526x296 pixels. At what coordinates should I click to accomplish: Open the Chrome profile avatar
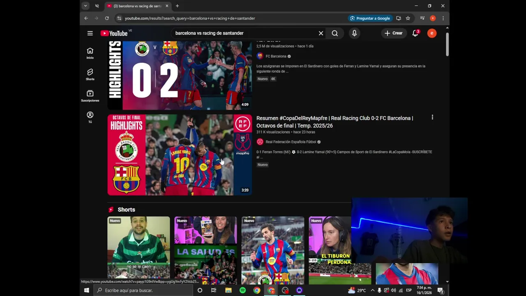(x=433, y=18)
